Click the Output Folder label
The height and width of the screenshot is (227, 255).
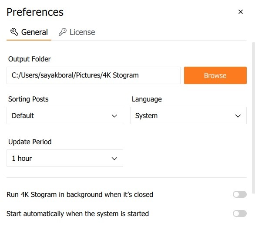(30, 59)
